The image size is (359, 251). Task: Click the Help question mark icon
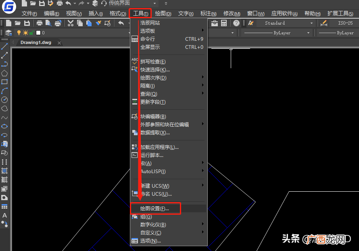tap(236, 23)
